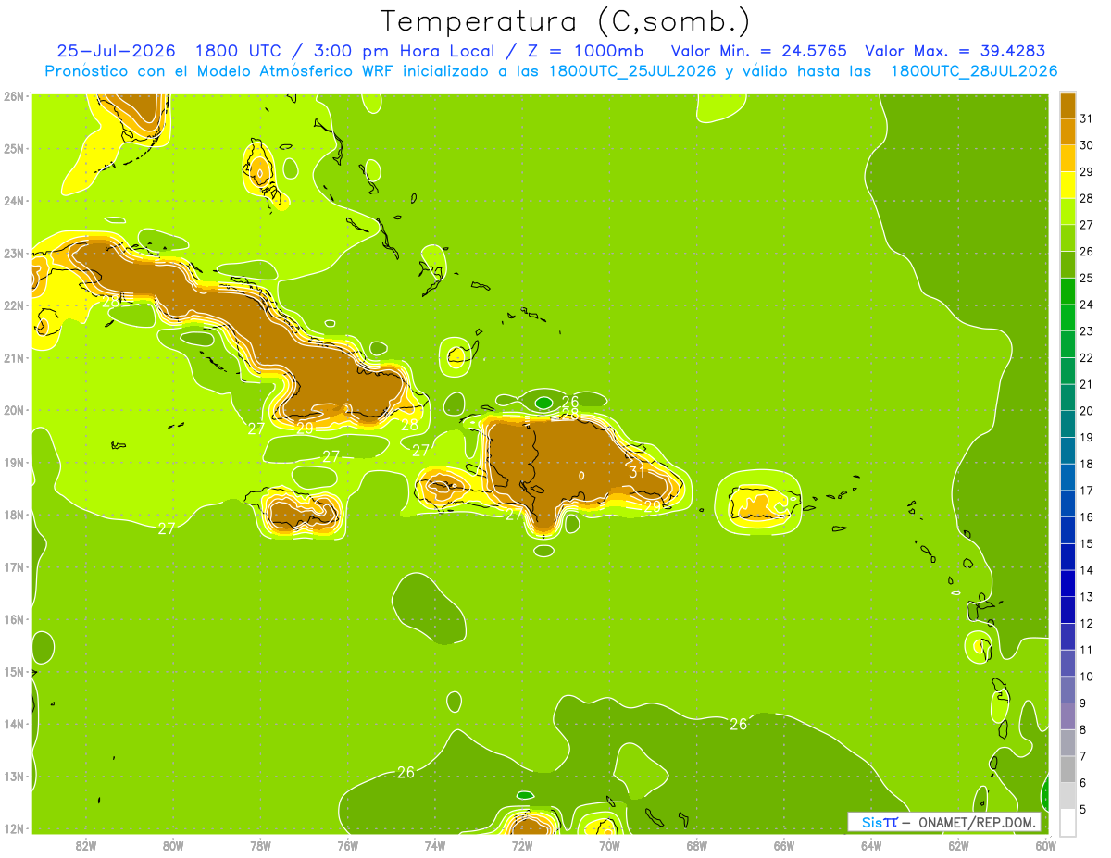
Task: Click the "26" contour label near 14N 67W
Action: (738, 724)
